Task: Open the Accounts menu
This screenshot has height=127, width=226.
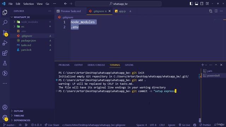Action: pos(5,107)
